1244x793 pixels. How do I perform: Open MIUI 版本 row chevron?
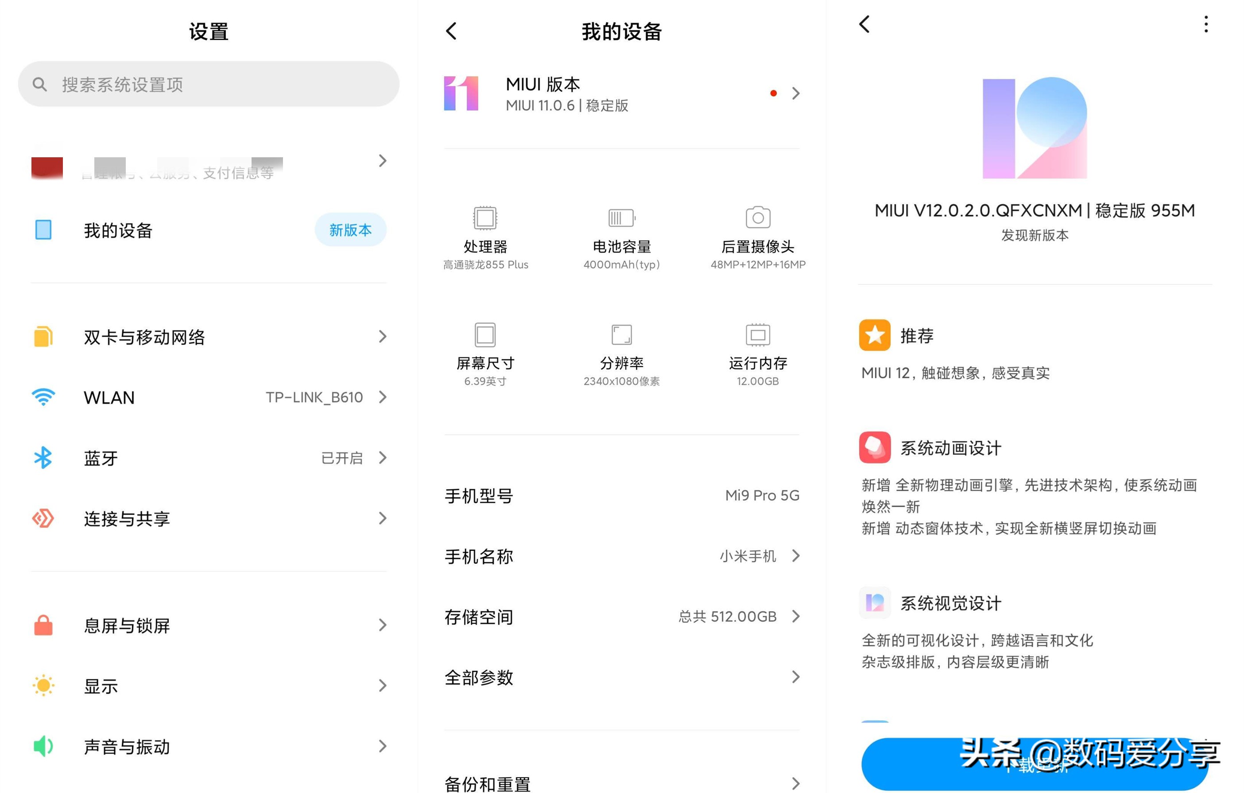coord(795,93)
